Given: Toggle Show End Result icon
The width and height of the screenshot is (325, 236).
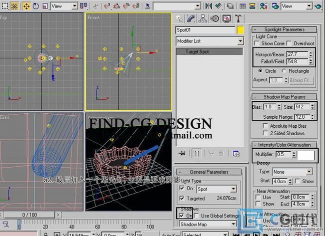Looking at the screenshot, I should pos(196,154).
